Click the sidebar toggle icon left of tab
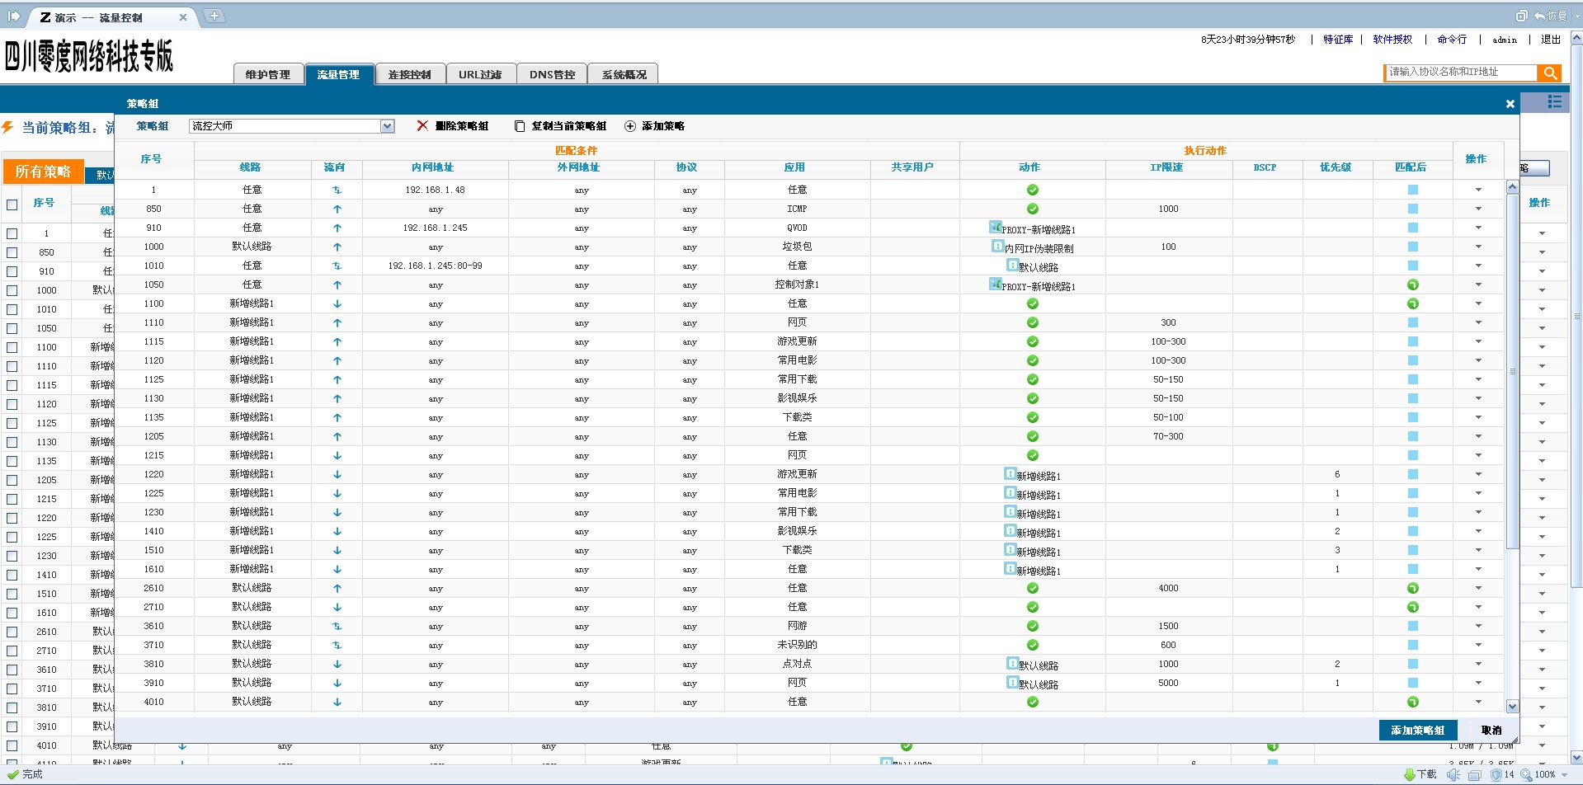1583x785 pixels. point(14,16)
